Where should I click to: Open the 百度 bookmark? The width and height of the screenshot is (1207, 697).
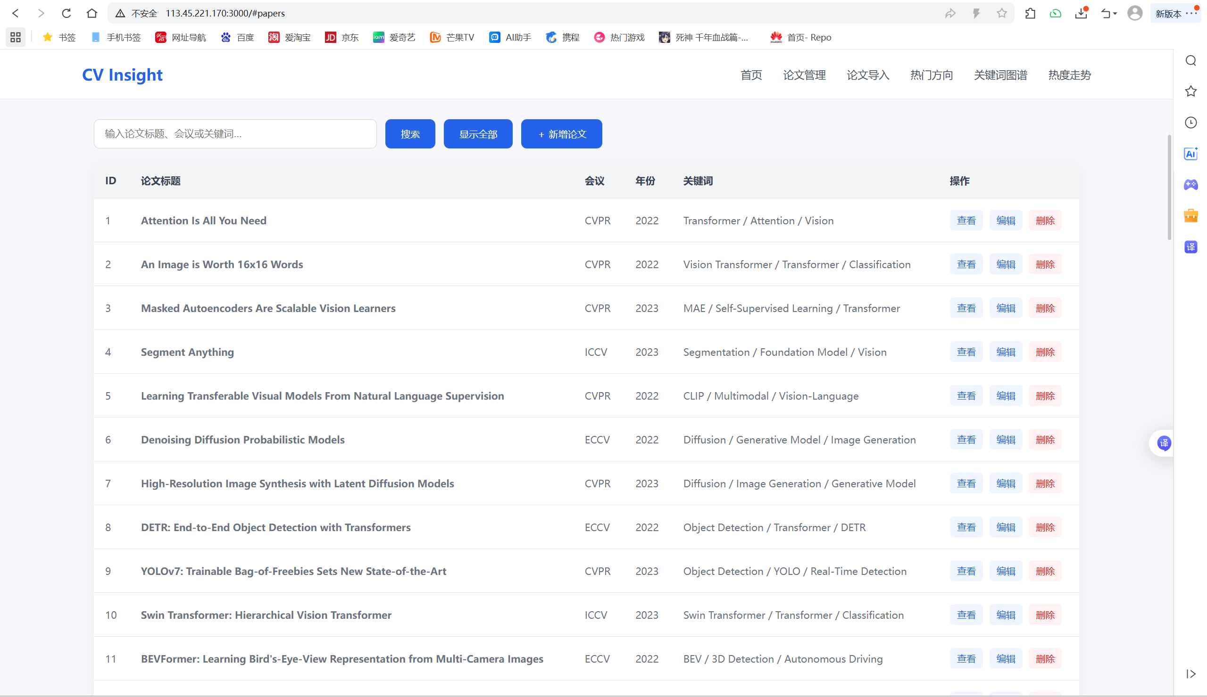pyautogui.click(x=238, y=37)
